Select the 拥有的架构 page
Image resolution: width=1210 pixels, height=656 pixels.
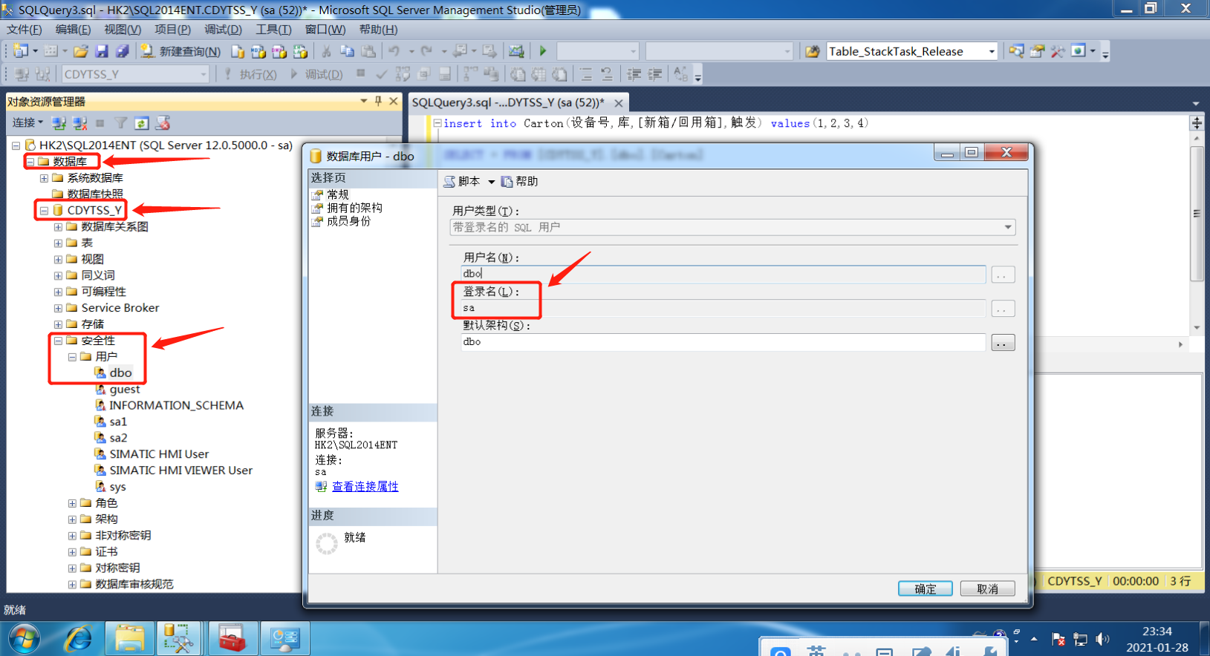click(x=354, y=208)
